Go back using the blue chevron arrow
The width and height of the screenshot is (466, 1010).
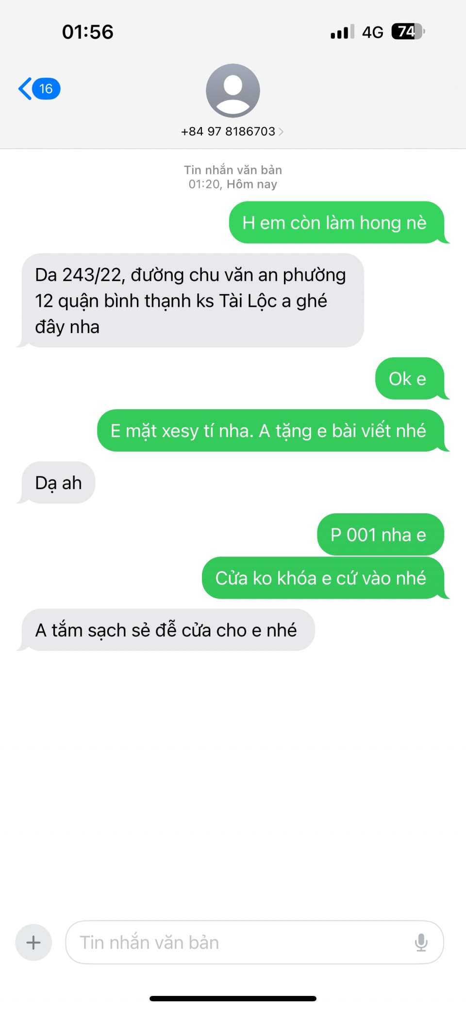[25, 89]
